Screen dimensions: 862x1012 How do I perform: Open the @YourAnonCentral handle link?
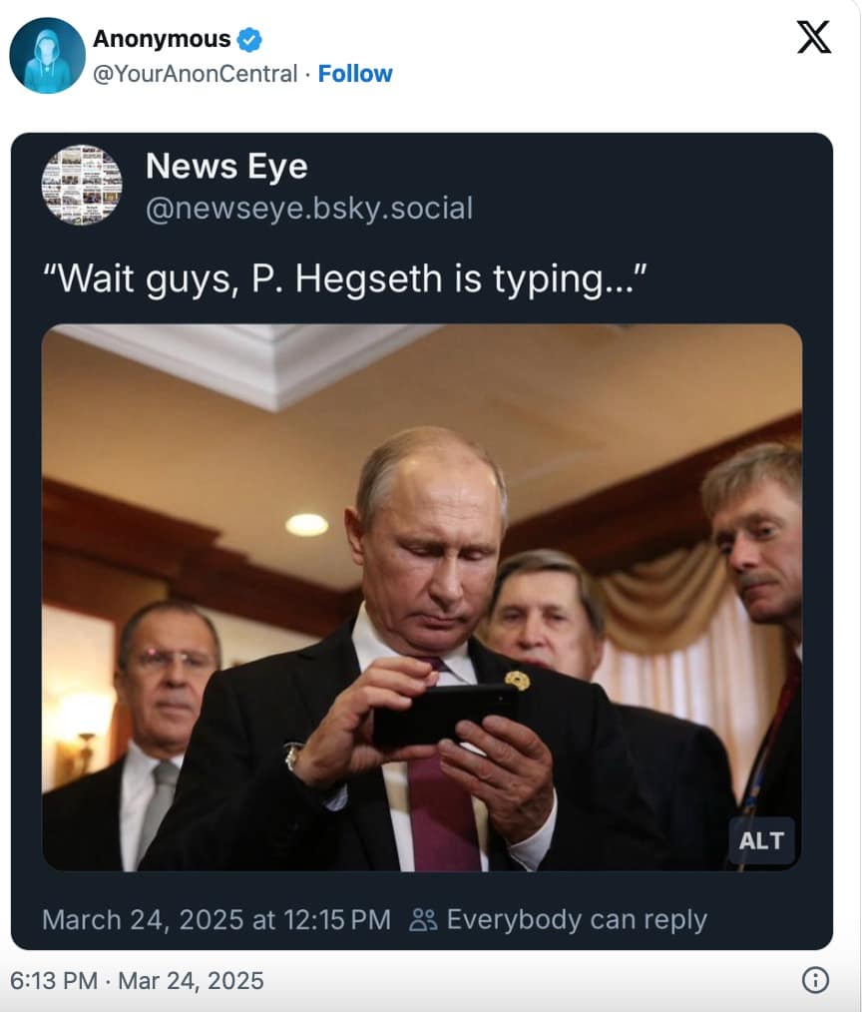pos(195,74)
